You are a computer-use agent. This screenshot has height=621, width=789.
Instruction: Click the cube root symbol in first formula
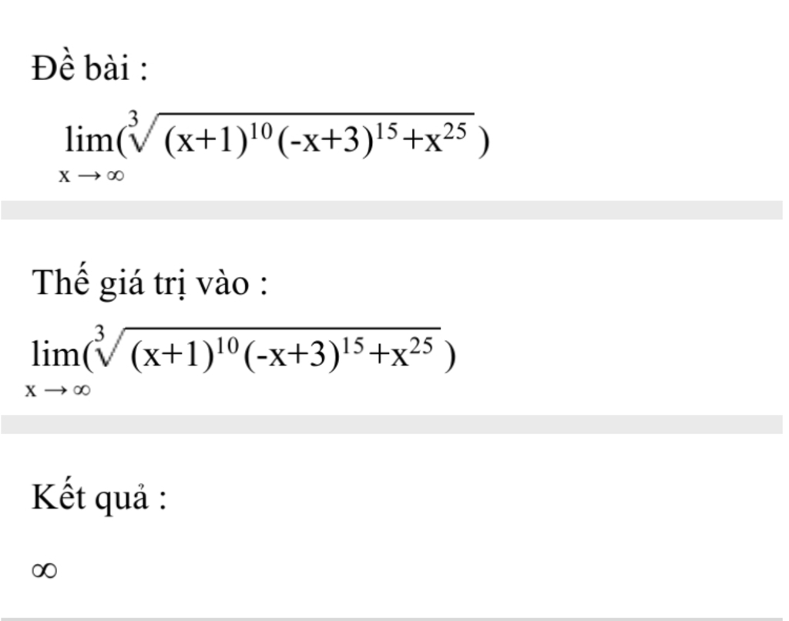139,132
